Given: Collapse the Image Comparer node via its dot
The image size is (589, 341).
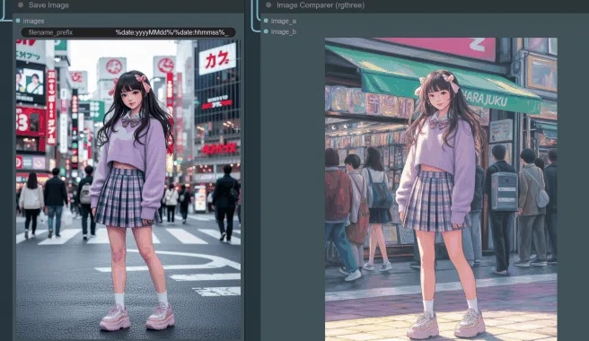Looking at the screenshot, I should click(x=268, y=5).
